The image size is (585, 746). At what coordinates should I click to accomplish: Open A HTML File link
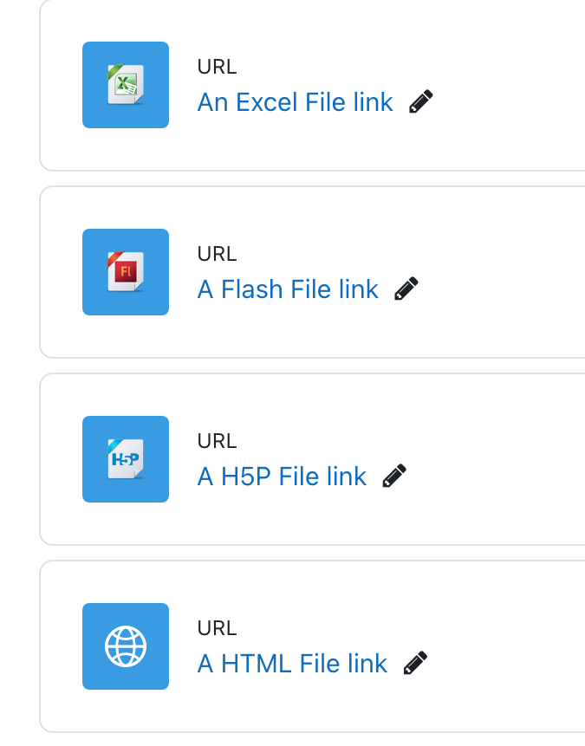coord(292,663)
